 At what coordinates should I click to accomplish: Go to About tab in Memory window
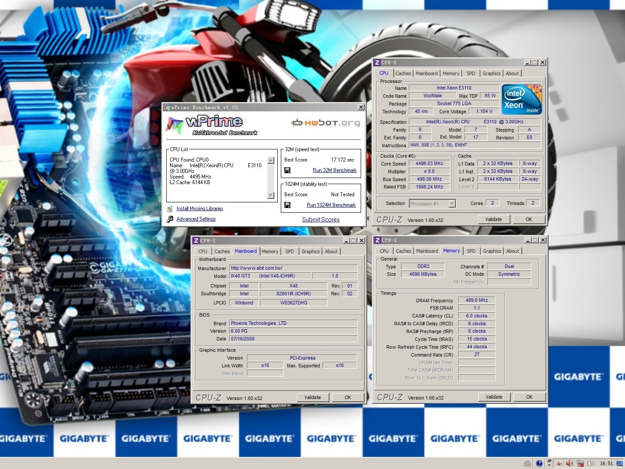coord(513,251)
